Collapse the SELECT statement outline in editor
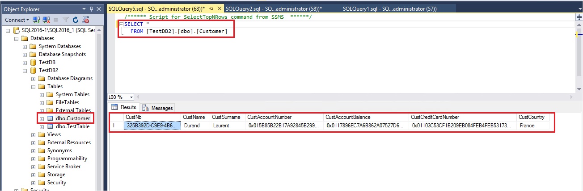The height and width of the screenshot is (191, 583). (x=121, y=24)
